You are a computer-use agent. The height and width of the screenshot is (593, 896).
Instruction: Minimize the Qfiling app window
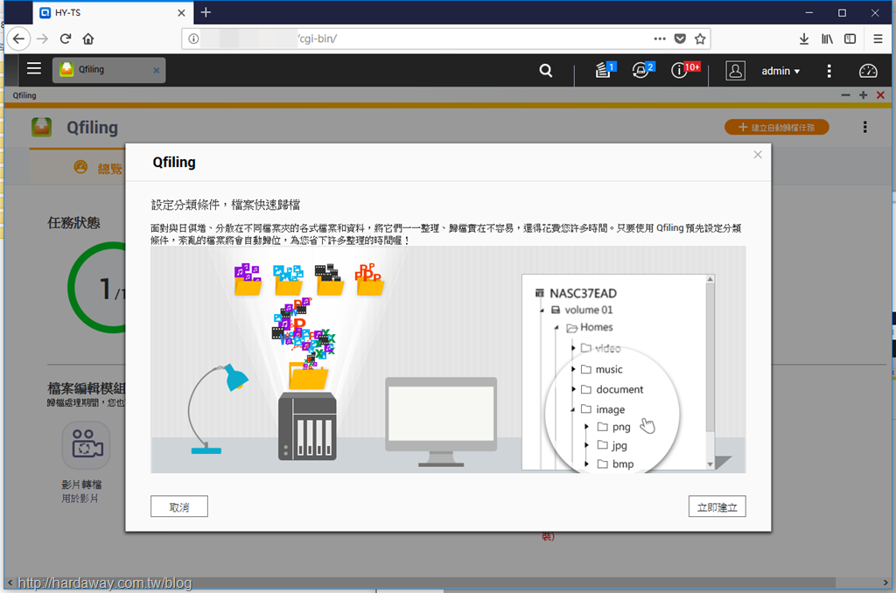(x=846, y=95)
